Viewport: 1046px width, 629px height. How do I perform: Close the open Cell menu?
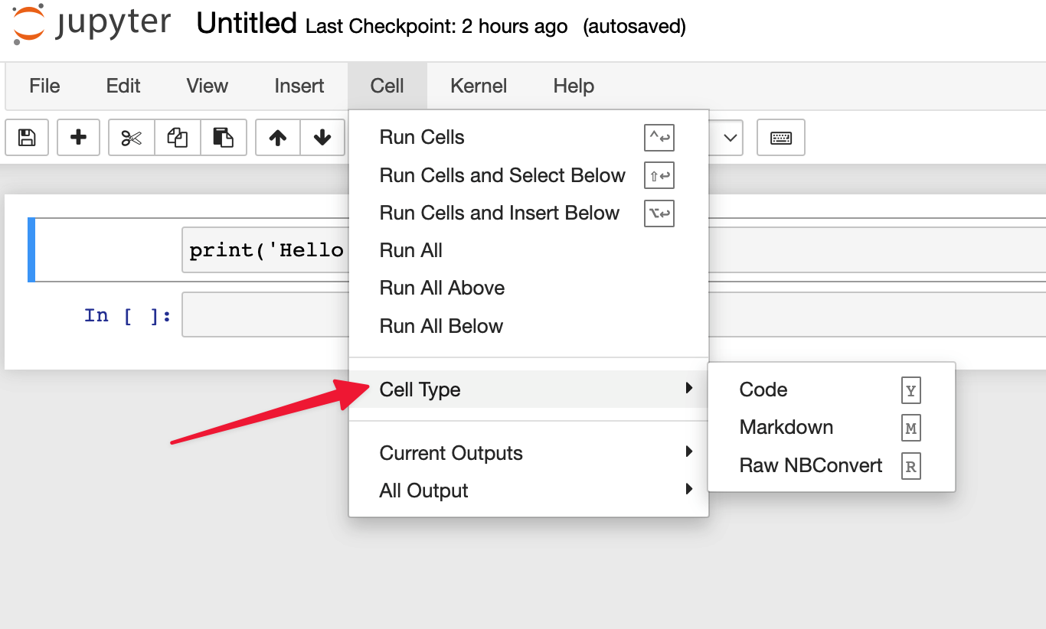(x=387, y=86)
